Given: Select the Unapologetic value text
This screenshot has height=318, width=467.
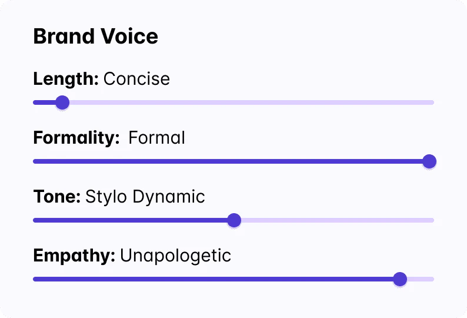Looking at the screenshot, I should click(175, 256).
